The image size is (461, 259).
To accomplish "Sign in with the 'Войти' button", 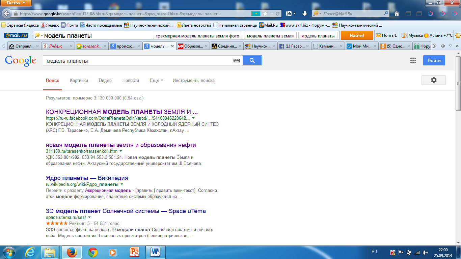I will point(434,60).
